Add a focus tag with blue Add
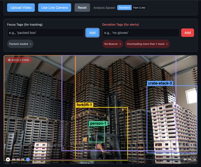201x167 pixels. [92, 33]
